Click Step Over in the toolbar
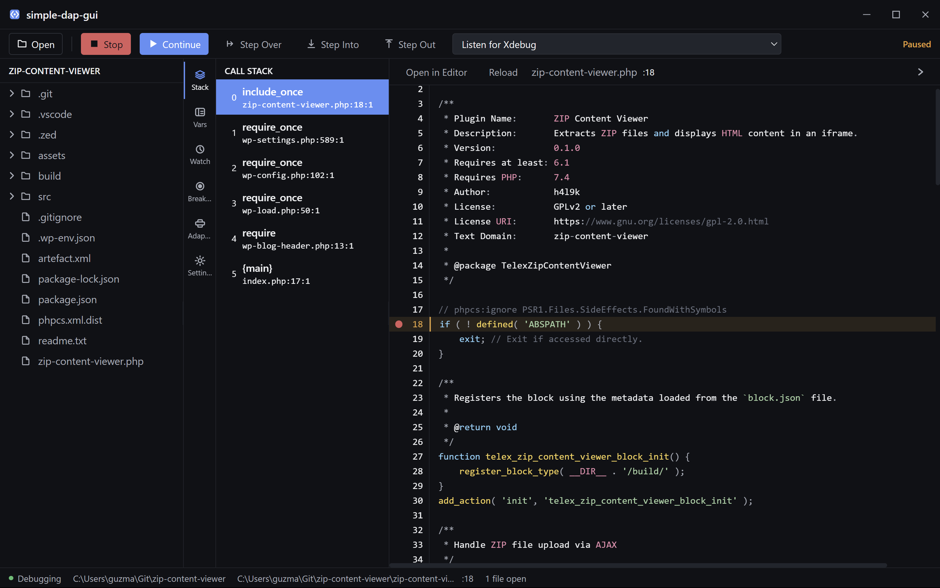This screenshot has height=588, width=940. [254, 44]
